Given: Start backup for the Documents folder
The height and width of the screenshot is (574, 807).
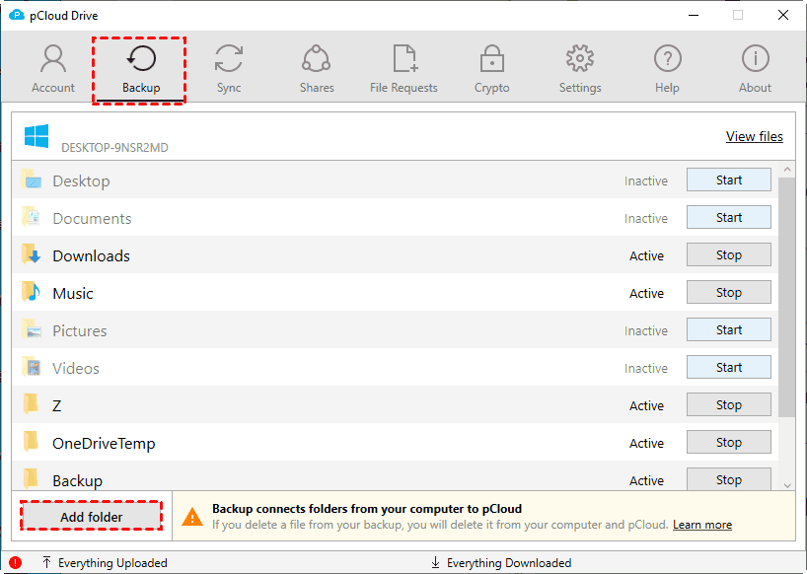Looking at the screenshot, I should pos(729,218).
